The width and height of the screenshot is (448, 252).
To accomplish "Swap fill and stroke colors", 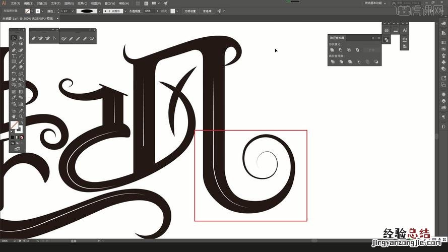I will click(x=21, y=122).
